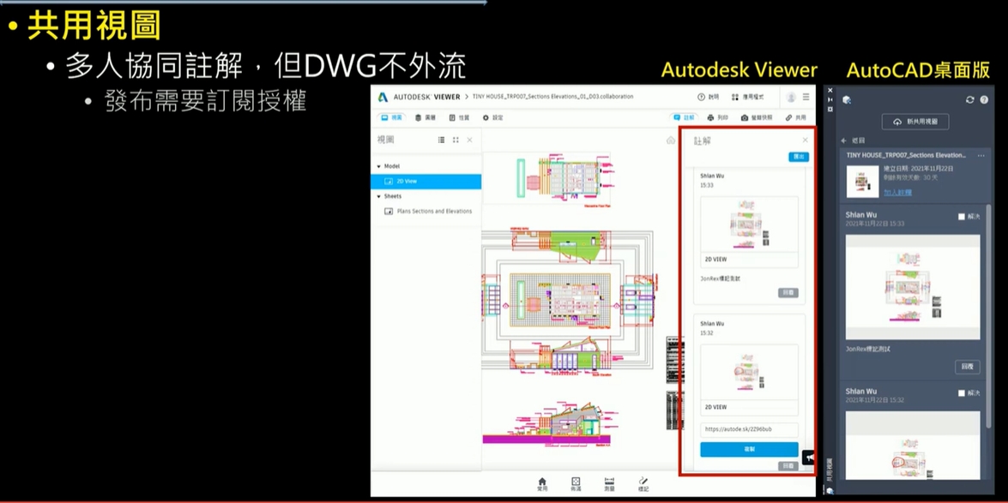The width and height of the screenshot is (1008, 503).
Task: Click the blue Copy (複製) link button
Action: [749, 449]
